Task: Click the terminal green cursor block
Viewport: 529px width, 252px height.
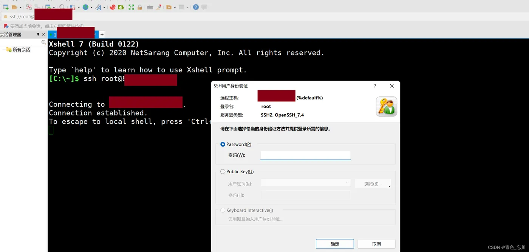Action: 51,130
